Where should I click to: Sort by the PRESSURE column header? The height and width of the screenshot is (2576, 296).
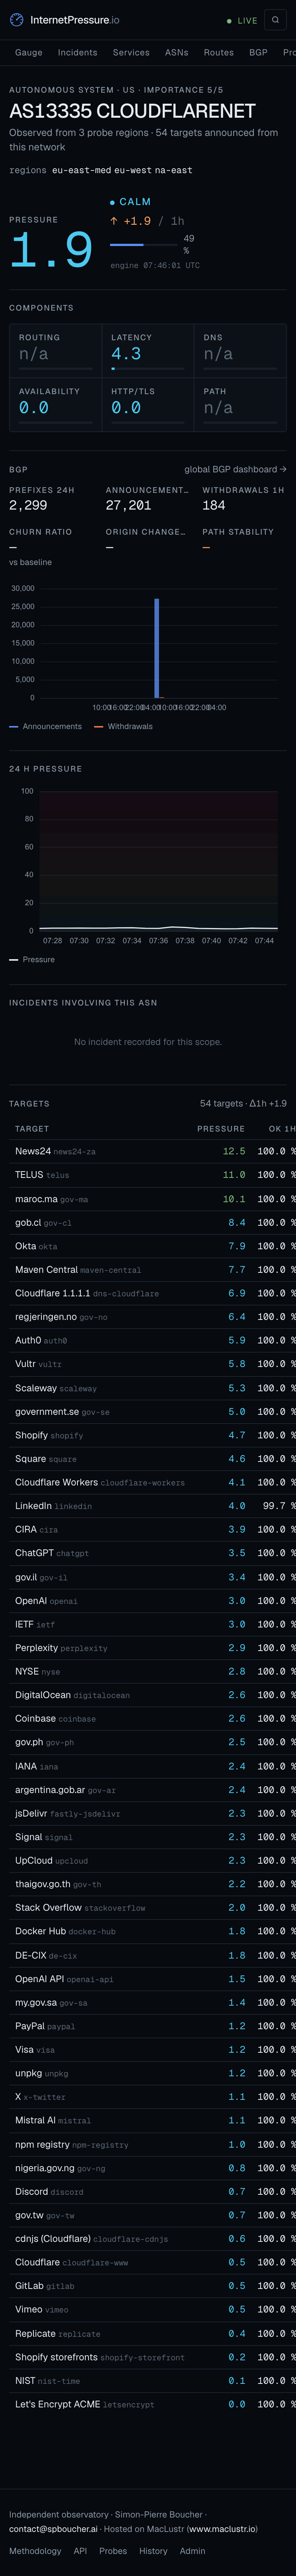click(x=221, y=1128)
